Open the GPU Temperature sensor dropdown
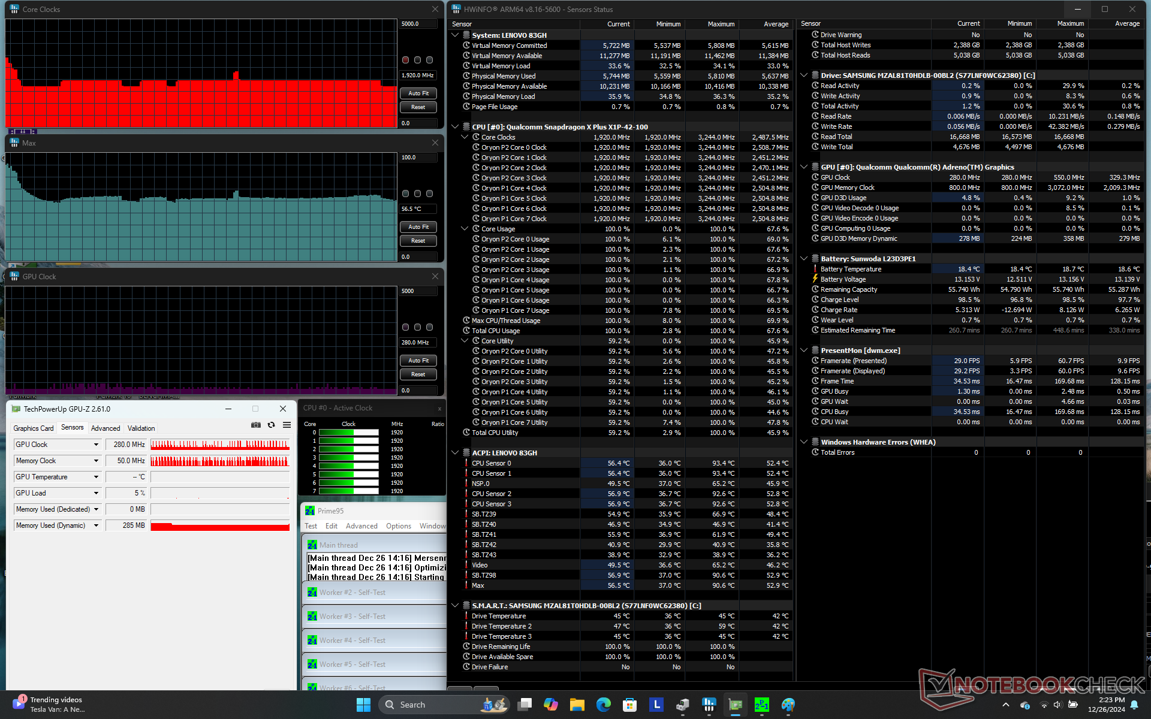Screen dimensions: 1151x719 (96, 477)
